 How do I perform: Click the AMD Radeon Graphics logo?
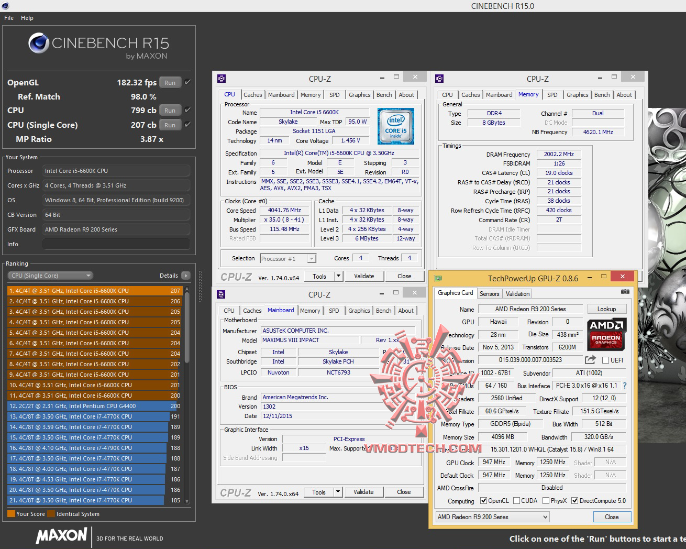pos(606,335)
